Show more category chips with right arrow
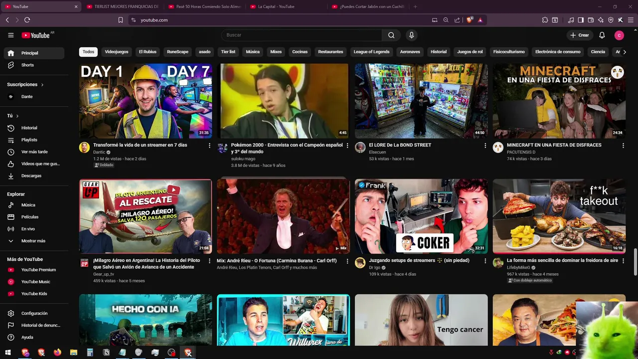This screenshot has height=359, width=638. pyautogui.click(x=625, y=52)
